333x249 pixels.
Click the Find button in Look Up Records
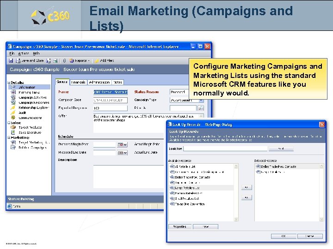pyautogui.click(x=281, y=148)
